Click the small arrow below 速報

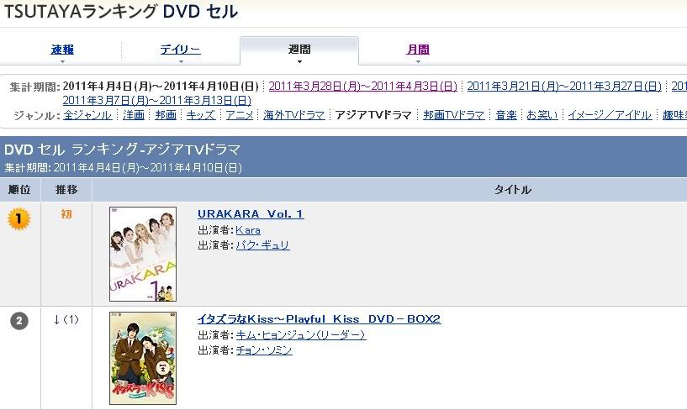tap(62, 61)
